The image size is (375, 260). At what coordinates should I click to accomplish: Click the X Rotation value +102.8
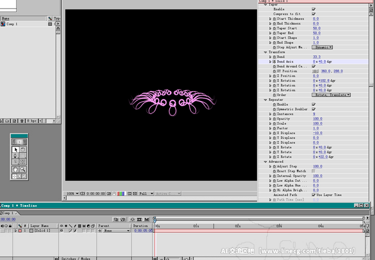coord(324,80)
